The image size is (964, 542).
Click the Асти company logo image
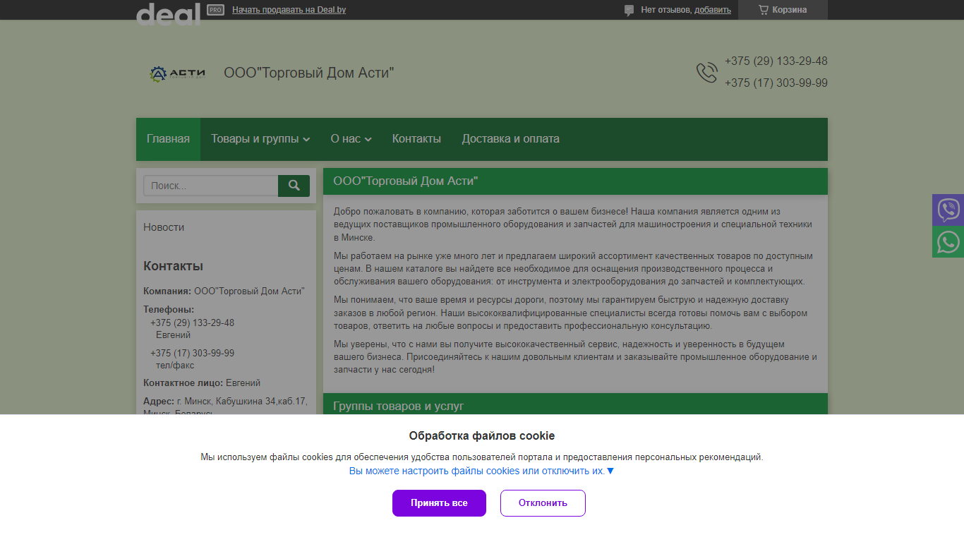point(177,73)
